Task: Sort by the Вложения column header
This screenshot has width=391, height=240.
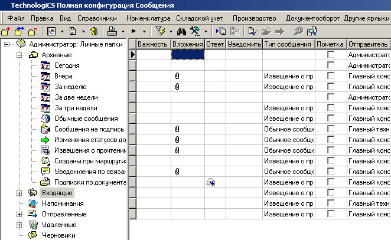Action: click(x=187, y=44)
